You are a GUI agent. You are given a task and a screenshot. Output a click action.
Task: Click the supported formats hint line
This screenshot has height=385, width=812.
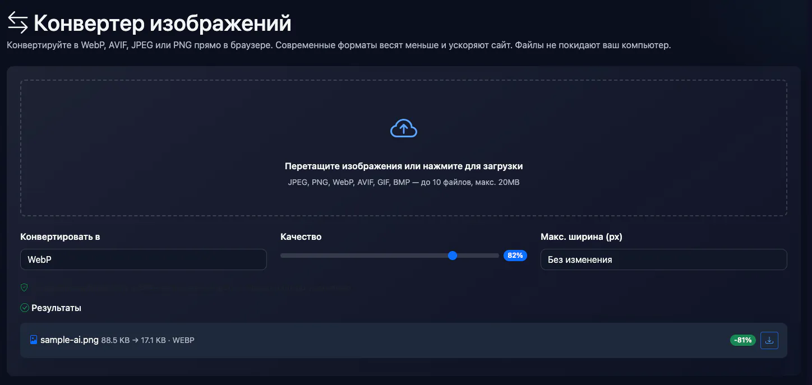(404, 182)
